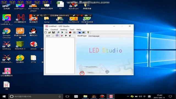Select the Bandicam desktop icon
The image size is (176, 99).
coord(73,6)
